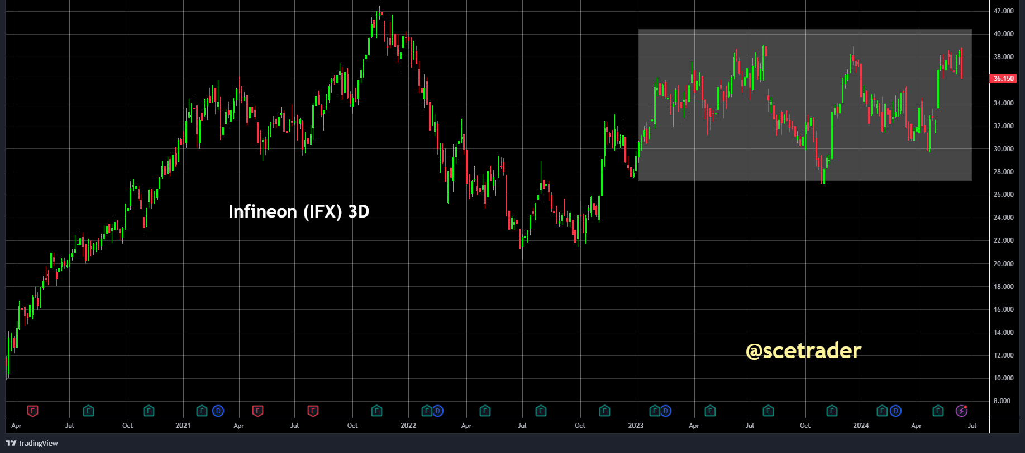Click the 18.000 price axis label
The width and height of the screenshot is (1025, 453).
(1003, 287)
